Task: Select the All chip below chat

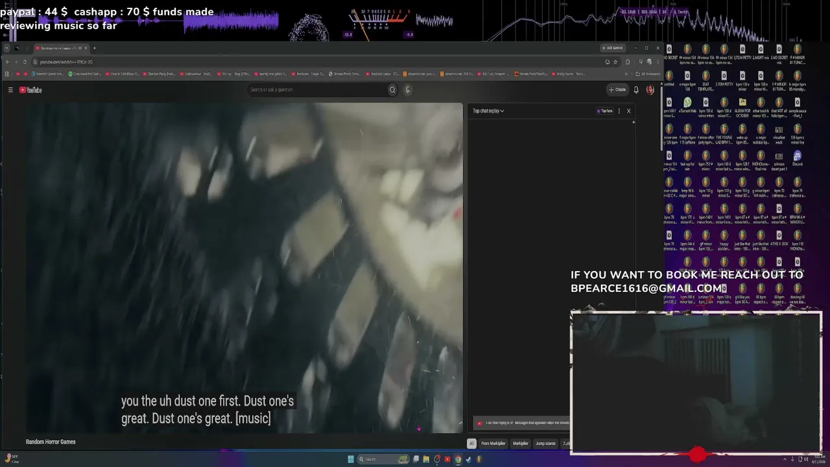Action: coord(471,444)
